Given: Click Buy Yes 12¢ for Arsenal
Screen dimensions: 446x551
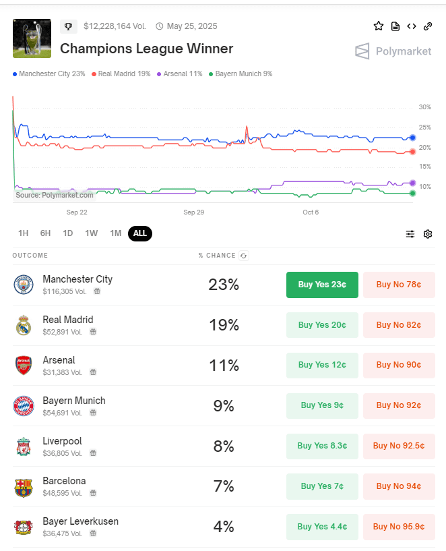Looking at the screenshot, I should [x=322, y=366].
